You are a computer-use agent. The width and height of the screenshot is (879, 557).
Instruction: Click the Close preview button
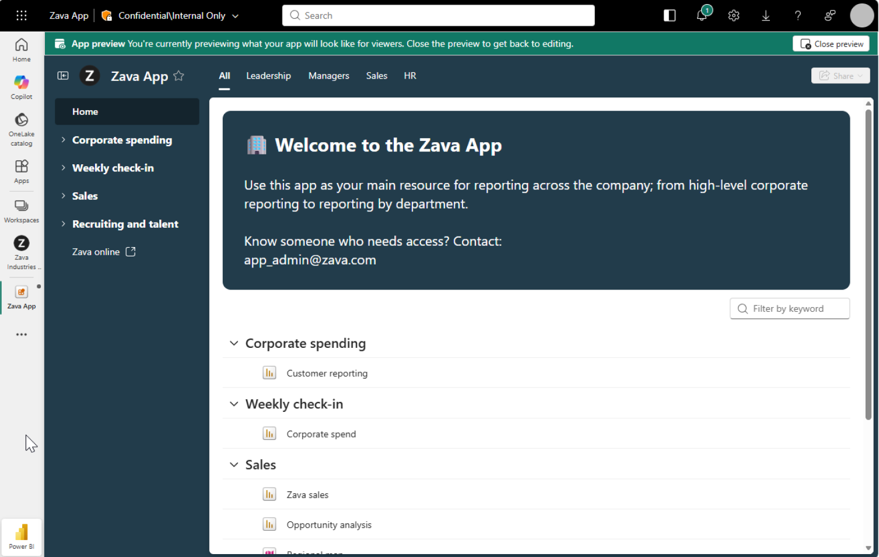pyautogui.click(x=831, y=44)
